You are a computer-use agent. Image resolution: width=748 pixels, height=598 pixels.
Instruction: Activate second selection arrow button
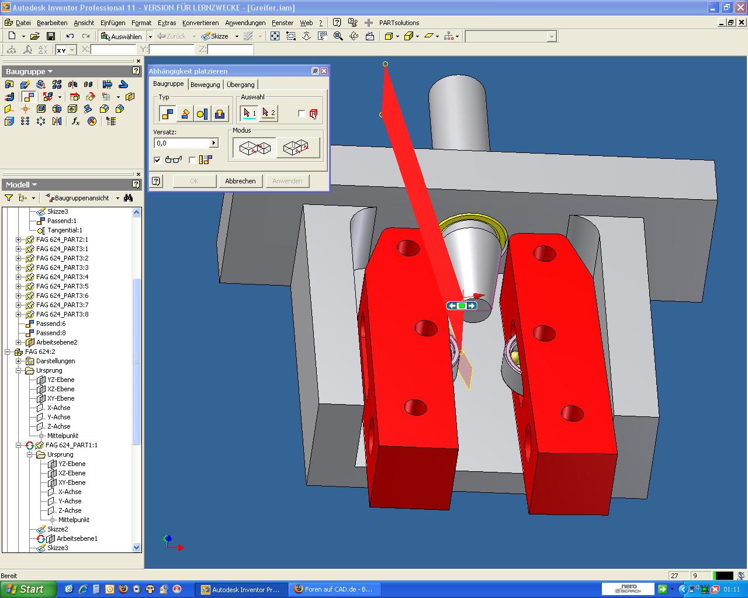coord(268,113)
